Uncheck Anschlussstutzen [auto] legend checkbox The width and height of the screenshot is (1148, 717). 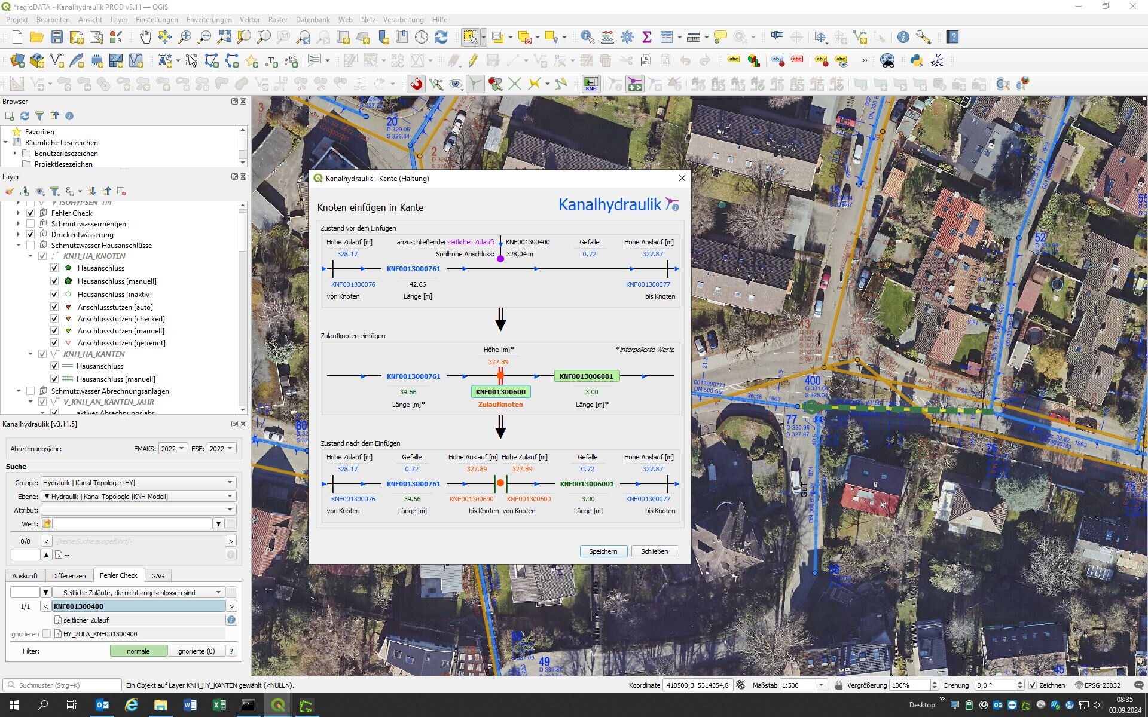(x=54, y=307)
